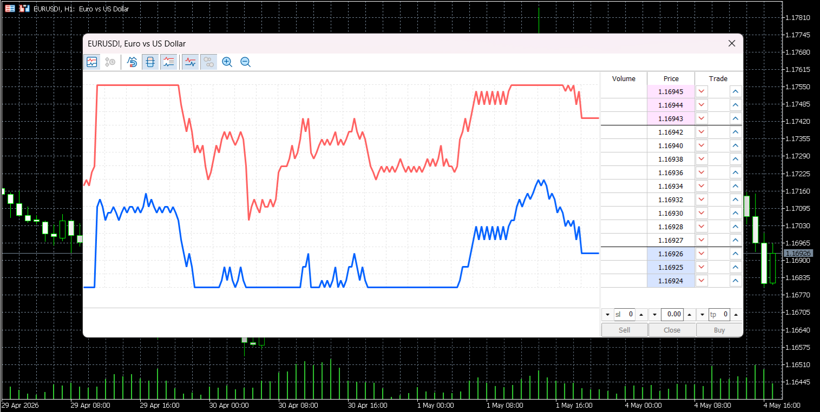Click the 0.00 volume input field
Viewport: 820px width, 412px height.
tap(672, 315)
